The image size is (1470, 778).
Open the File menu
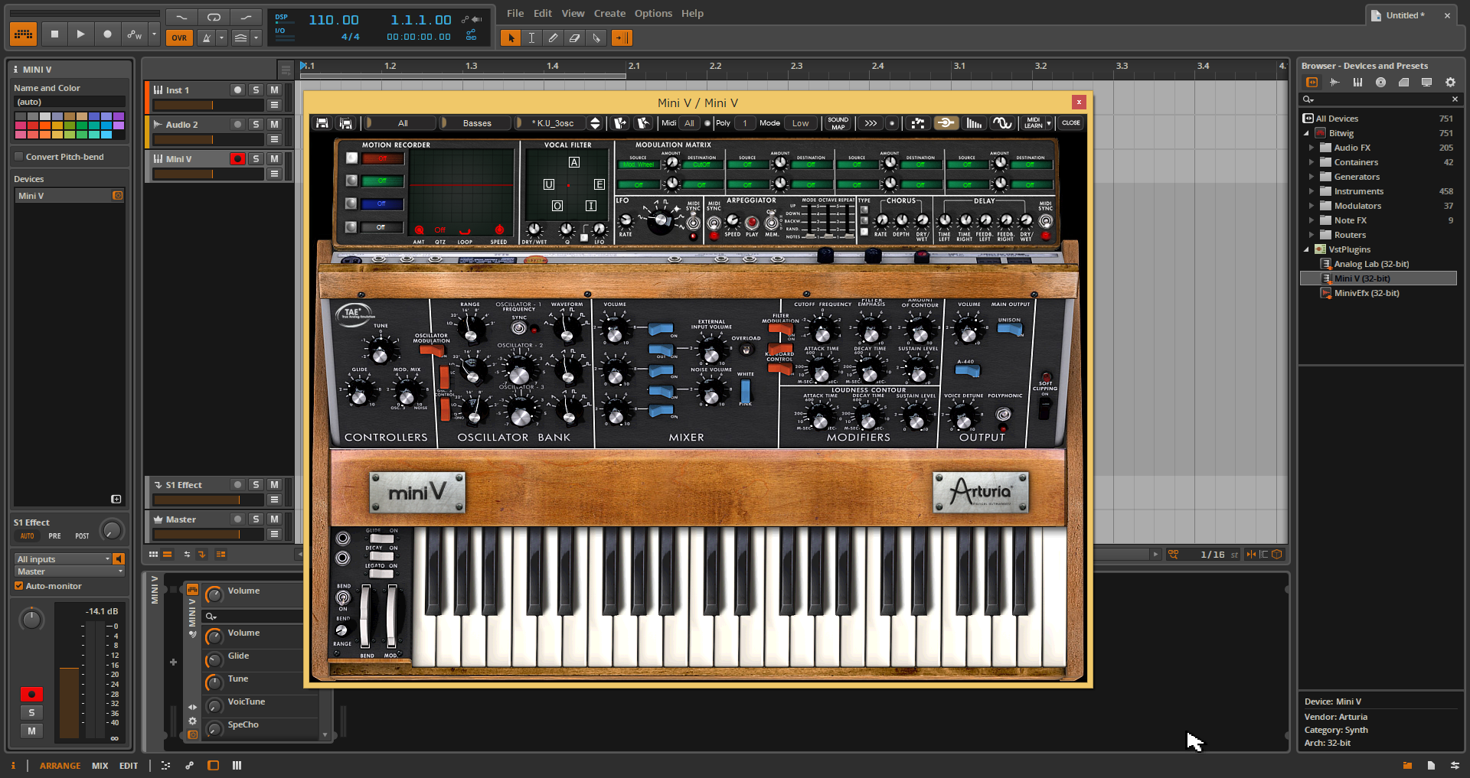pos(515,13)
